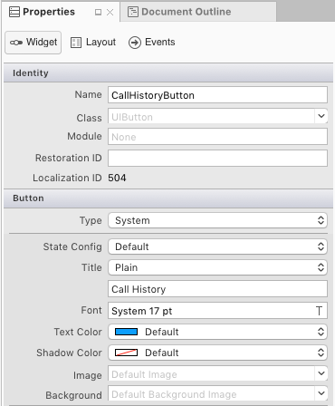335x406 pixels.
Task: Open the font picker T icon
Action: [x=319, y=311]
